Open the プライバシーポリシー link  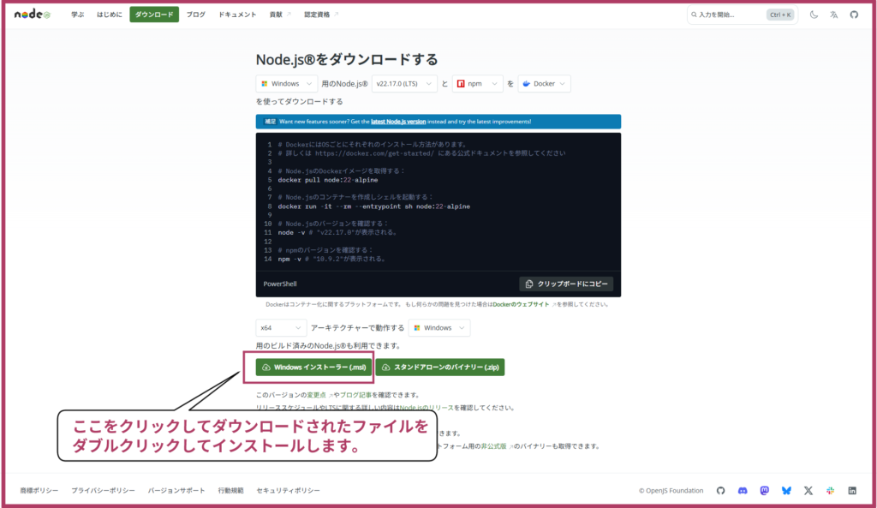pos(103,491)
